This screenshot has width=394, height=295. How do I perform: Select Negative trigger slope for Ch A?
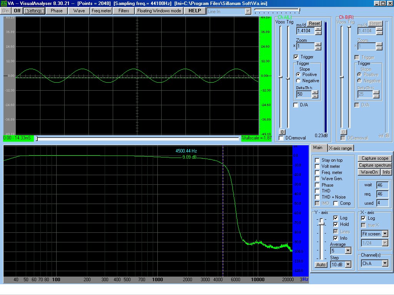coord(298,81)
